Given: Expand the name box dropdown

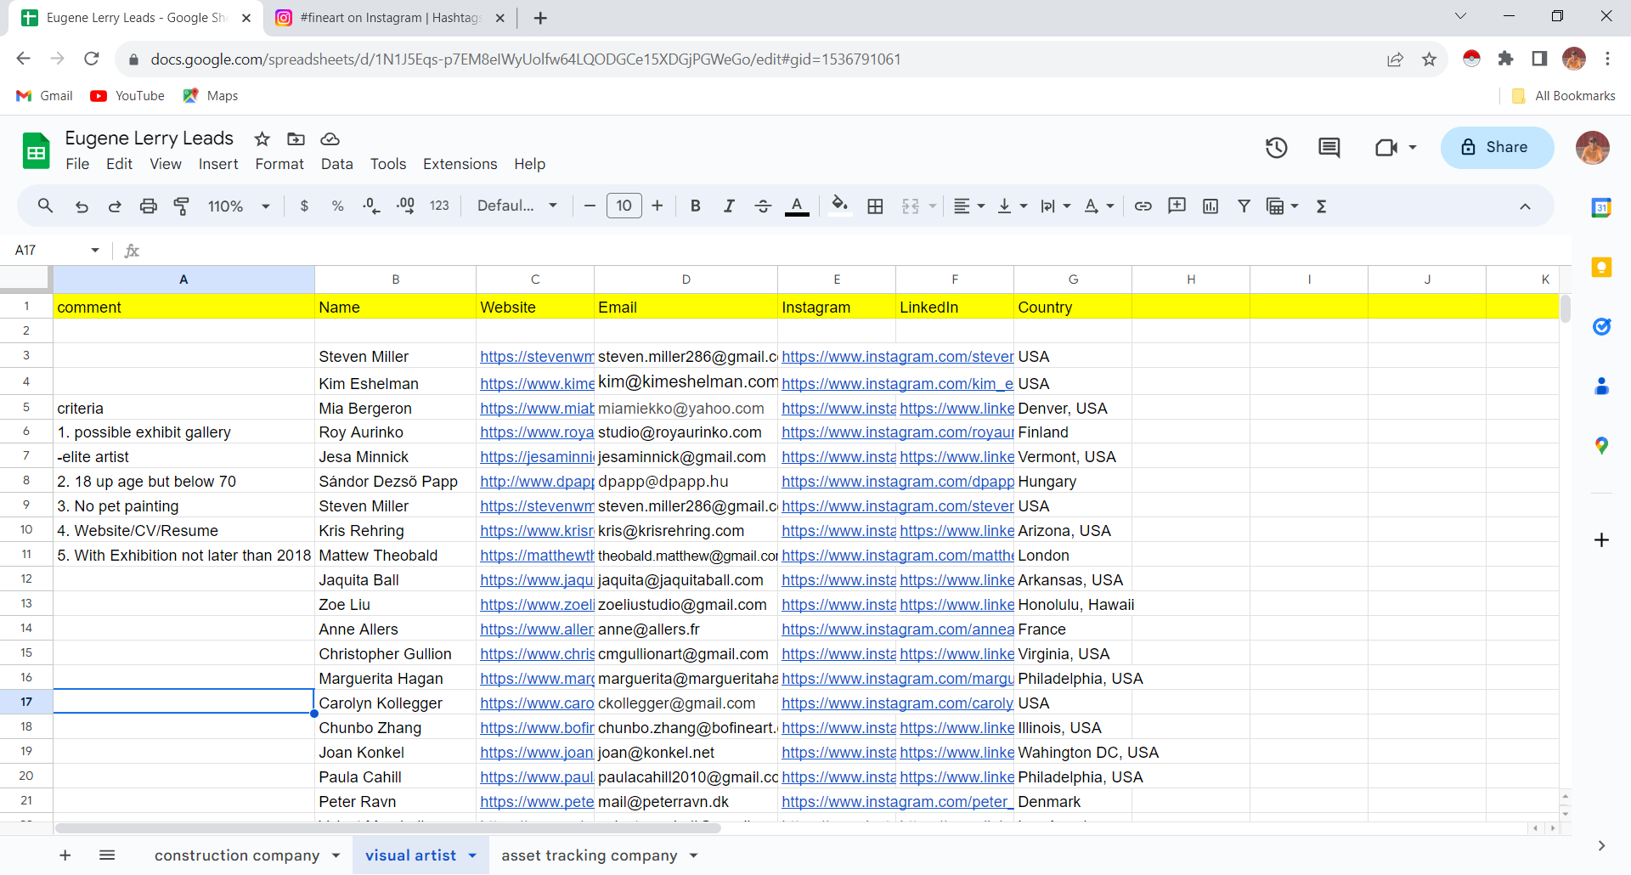Looking at the screenshot, I should 95,250.
